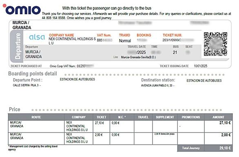
Task: Select the COMPANY NAME heading
Action: [62, 35]
